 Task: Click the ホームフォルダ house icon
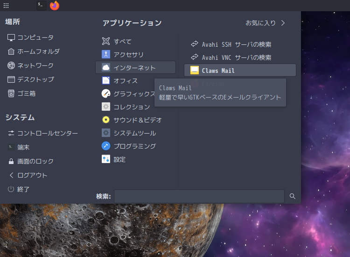11,51
